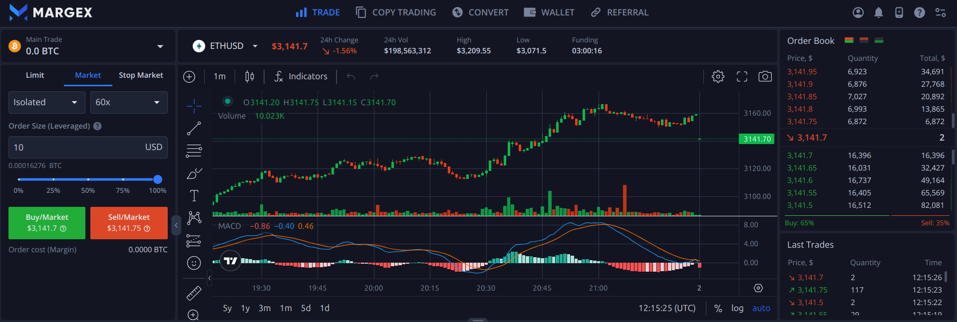957x322 pixels.
Task: Select the Fibonacci retracement lines tool
Action: 194,151
